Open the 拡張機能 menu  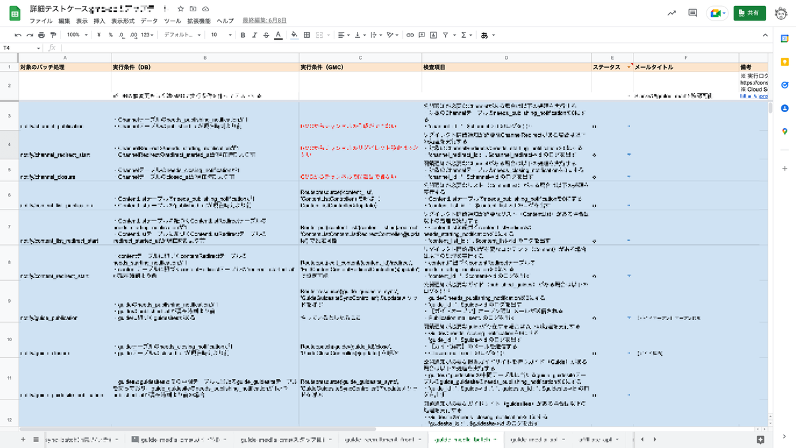point(199,21)
